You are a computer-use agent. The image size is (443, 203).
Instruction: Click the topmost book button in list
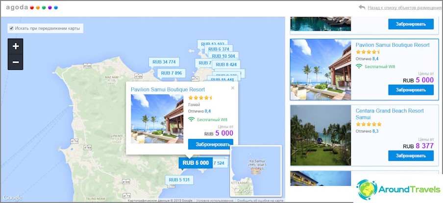click(411, 24)
